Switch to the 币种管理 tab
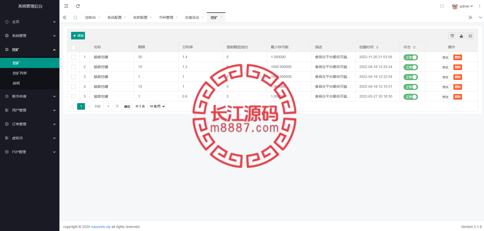This screenshot has width=484, height=231. (x=166, y=17)
